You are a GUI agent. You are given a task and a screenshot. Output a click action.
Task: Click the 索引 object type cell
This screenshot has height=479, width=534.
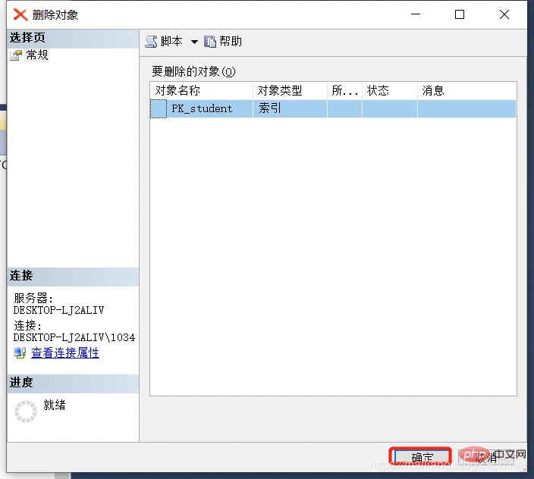290,108
